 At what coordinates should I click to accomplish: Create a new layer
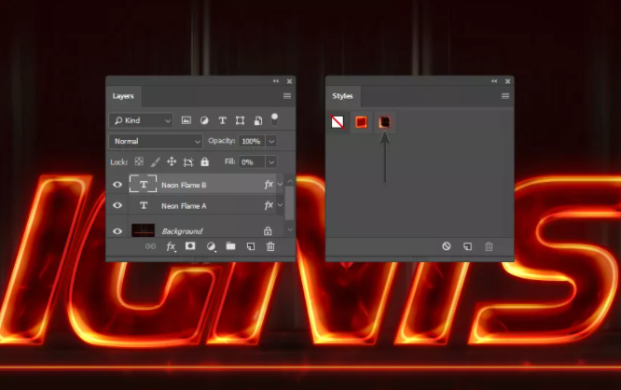click(251, 246)
